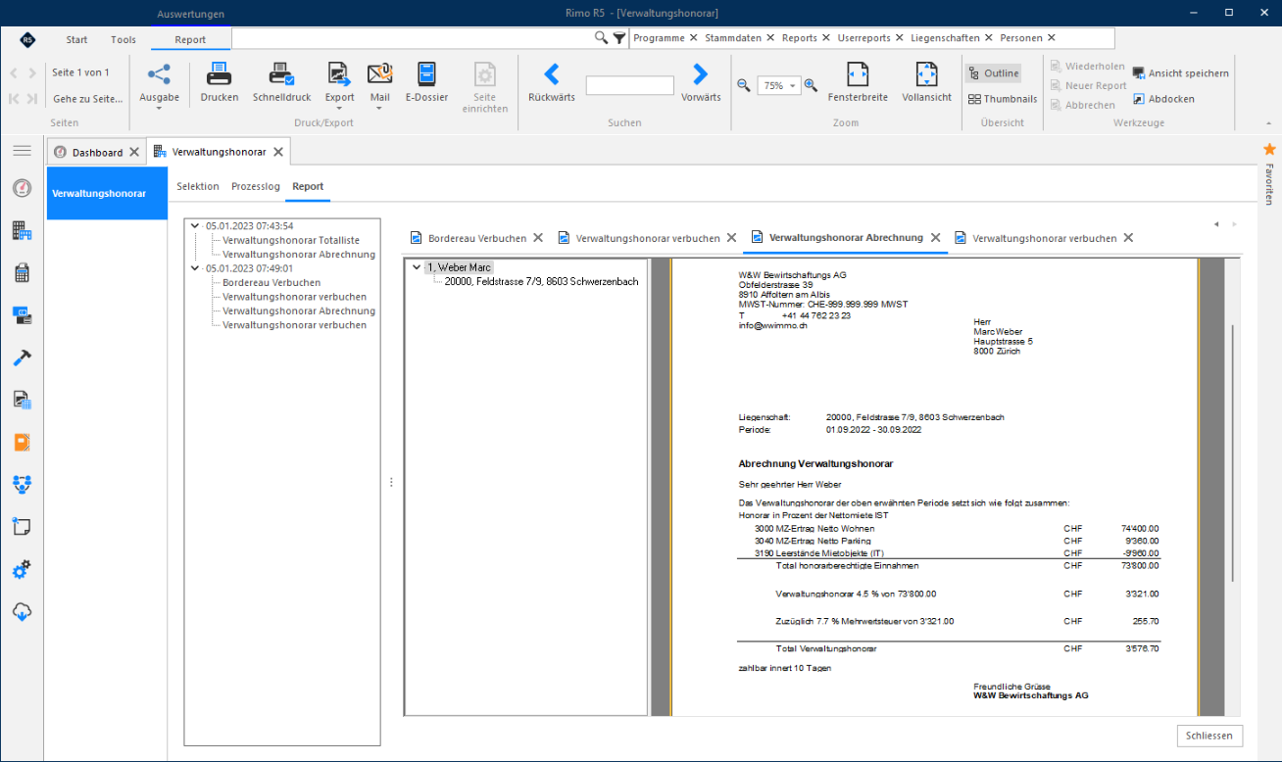This screenshot has height=762, width=1283.
Task: Collapse the 1, Weber Marc tree node
Action: pos(418,267)
